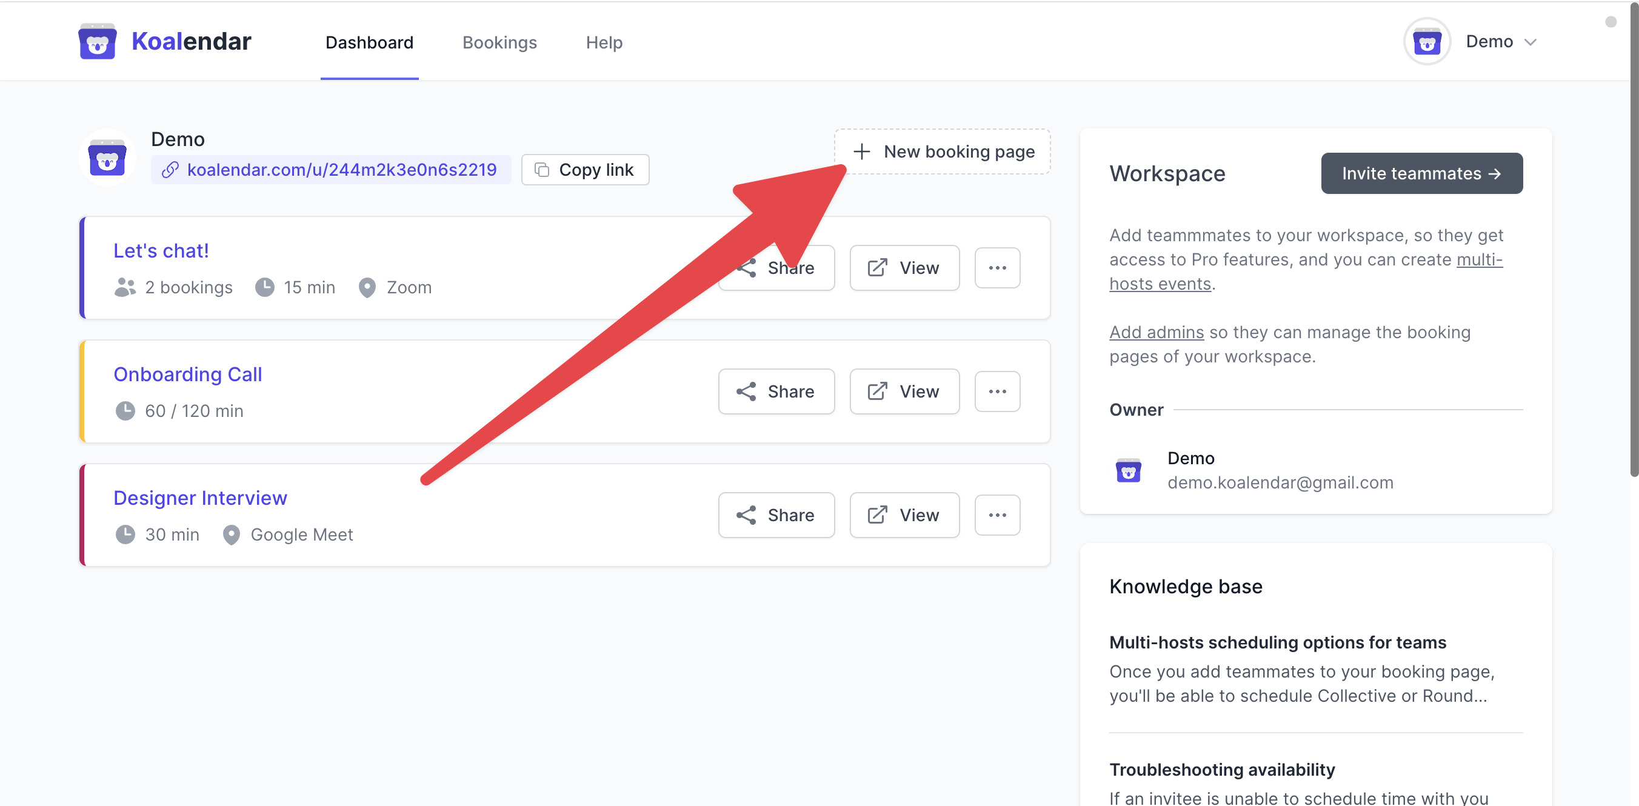Click the location pin beside Google Meet
Screen dimensions: 1639x806
[x=232, y=535]
